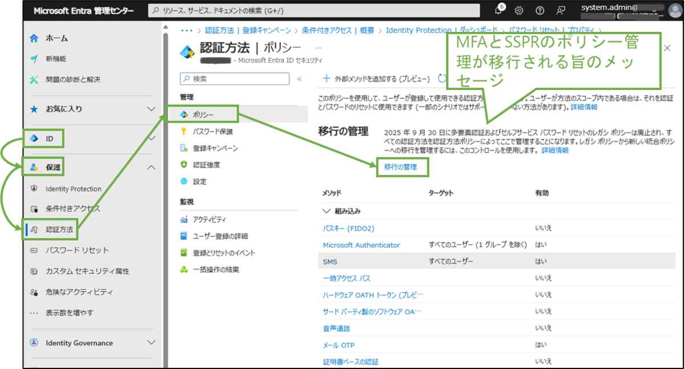
Task: Open portal settings gear icon
Action: click(x=519, y=11)
